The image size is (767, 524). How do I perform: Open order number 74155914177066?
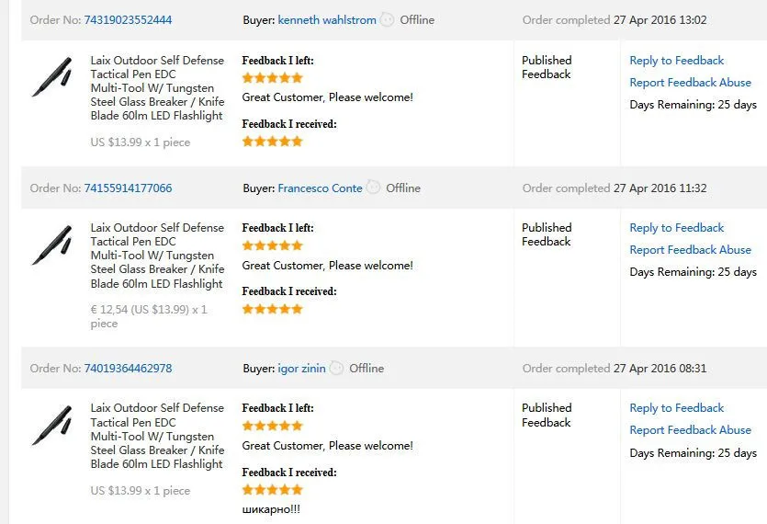point(128,188)
